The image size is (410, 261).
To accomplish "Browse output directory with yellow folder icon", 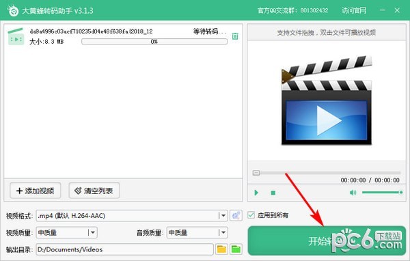I will coord(221,249).
